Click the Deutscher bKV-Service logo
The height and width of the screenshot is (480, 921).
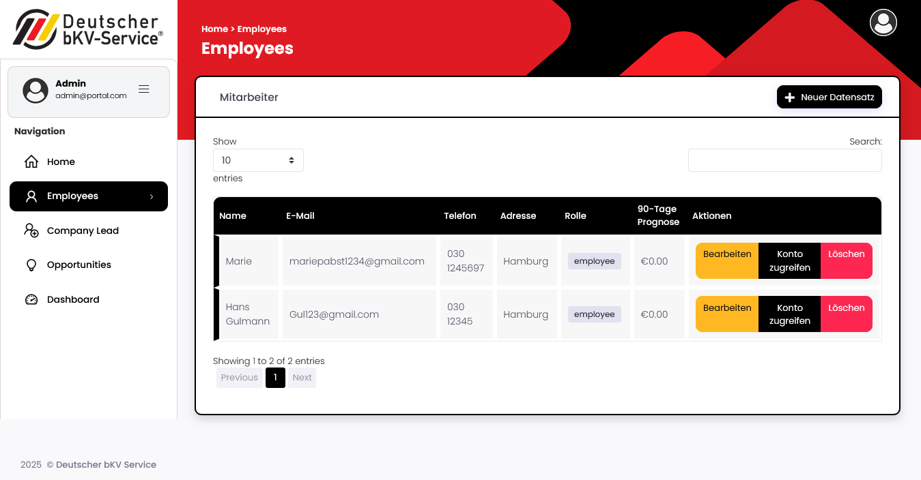(x=88, y=29)
